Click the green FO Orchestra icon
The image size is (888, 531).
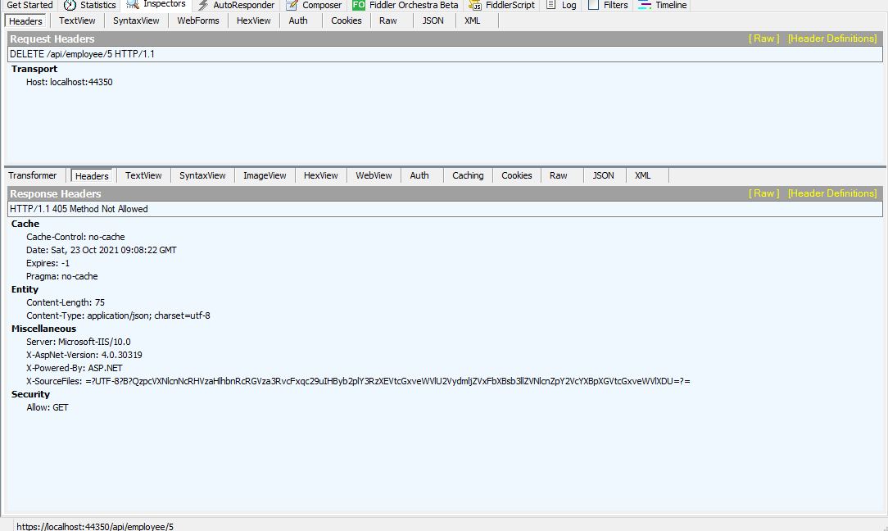click(359, 5)
